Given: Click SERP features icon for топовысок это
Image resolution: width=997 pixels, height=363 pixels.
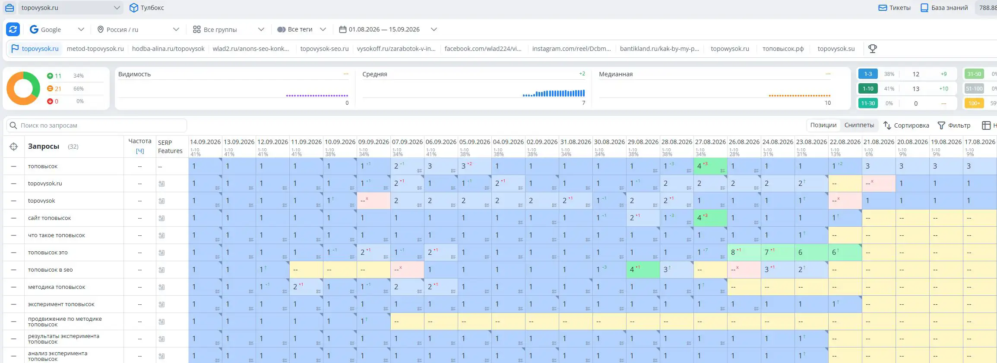Looking at the screenshot, I should pos(161,253).
